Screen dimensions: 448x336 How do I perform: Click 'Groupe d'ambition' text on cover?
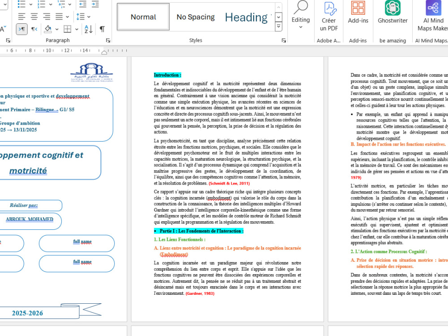pyautogui.click(x=20, y=123)
